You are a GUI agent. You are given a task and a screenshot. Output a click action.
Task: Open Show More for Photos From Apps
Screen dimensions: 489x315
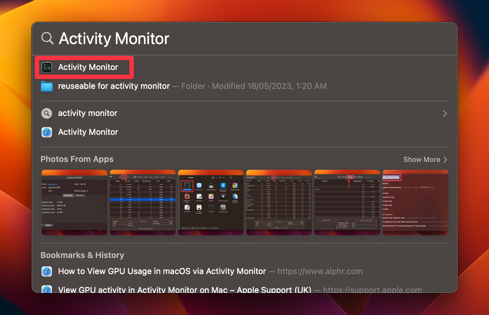[x=422, y=159]
